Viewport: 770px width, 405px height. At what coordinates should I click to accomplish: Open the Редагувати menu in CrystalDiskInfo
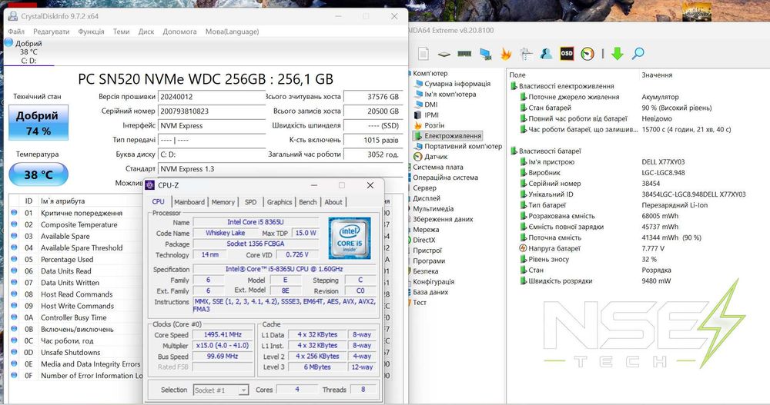[x=52, y=32]
